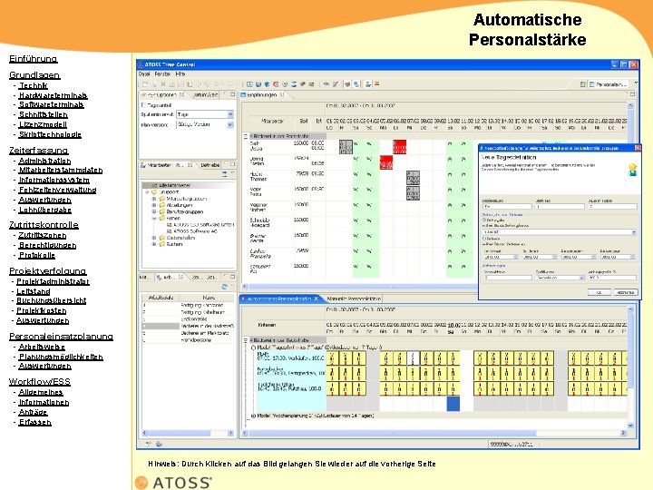Open the Planungsmöglichkeiten link

61,357
